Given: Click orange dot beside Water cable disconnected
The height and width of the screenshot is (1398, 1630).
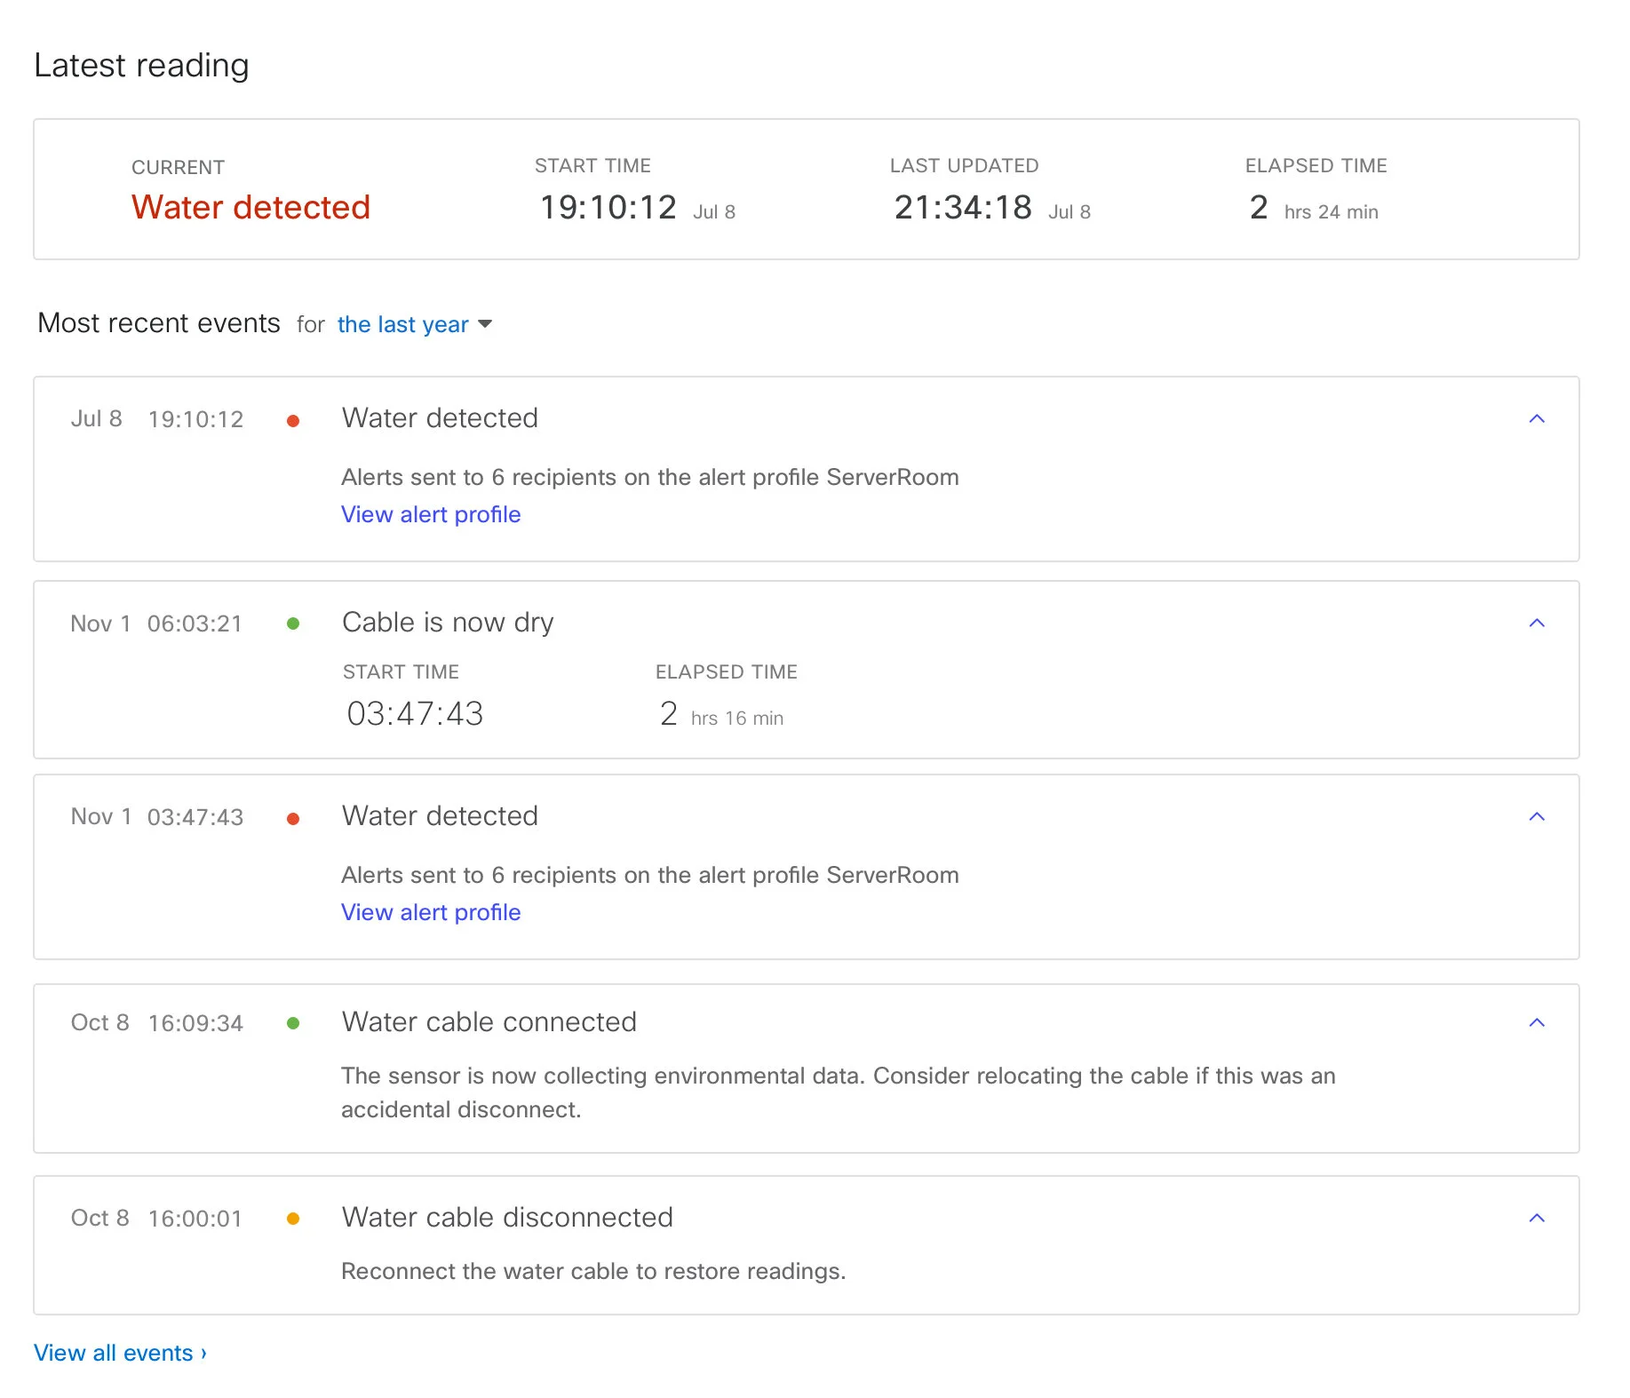Looking at the screenshot, I should click(x=293, y=1219).
